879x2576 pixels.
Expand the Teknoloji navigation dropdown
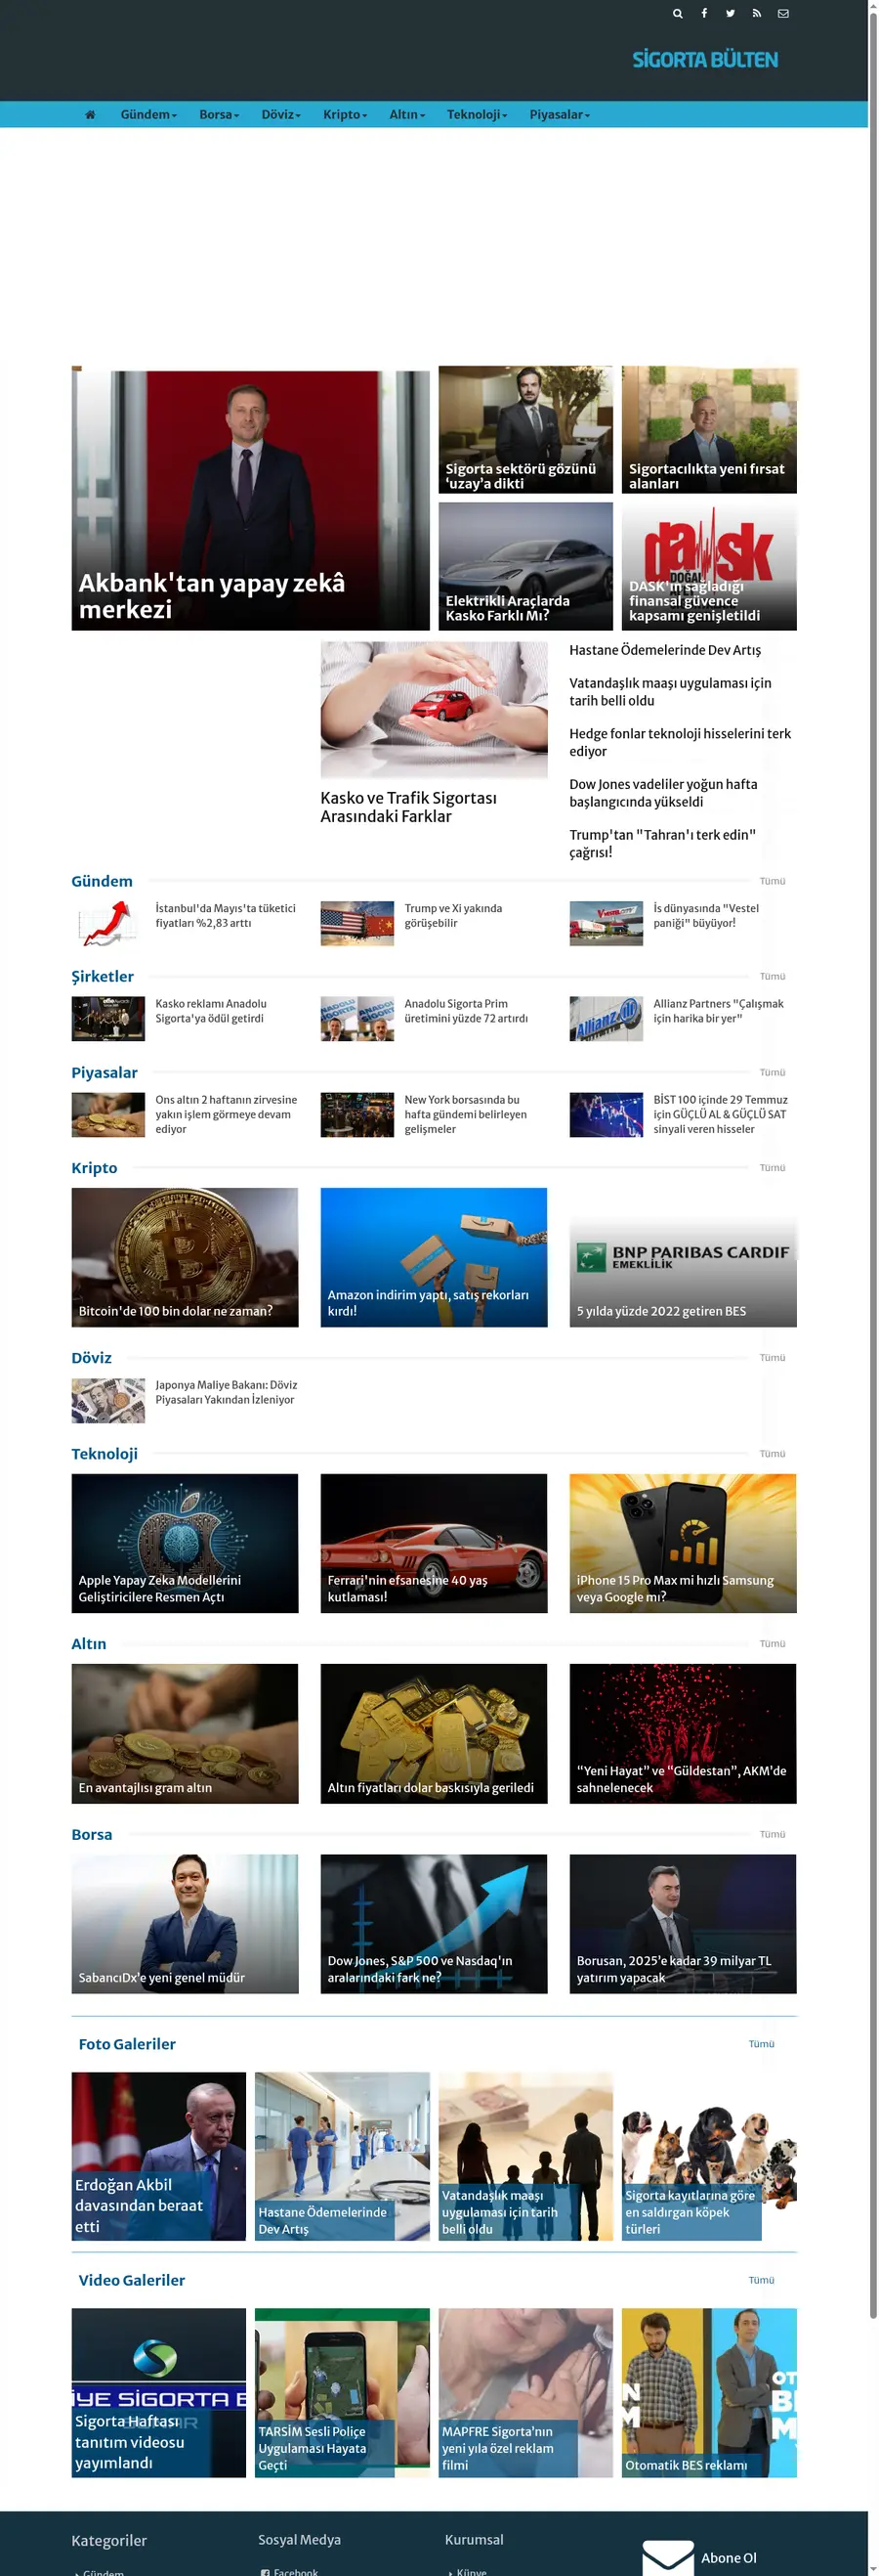point(477,115)
